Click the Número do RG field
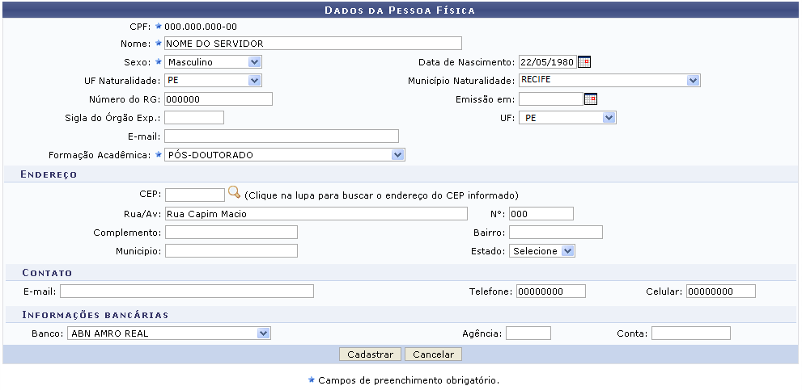This screenshot has height=390, width=802. pyautogui.click(x=218, y=99)
